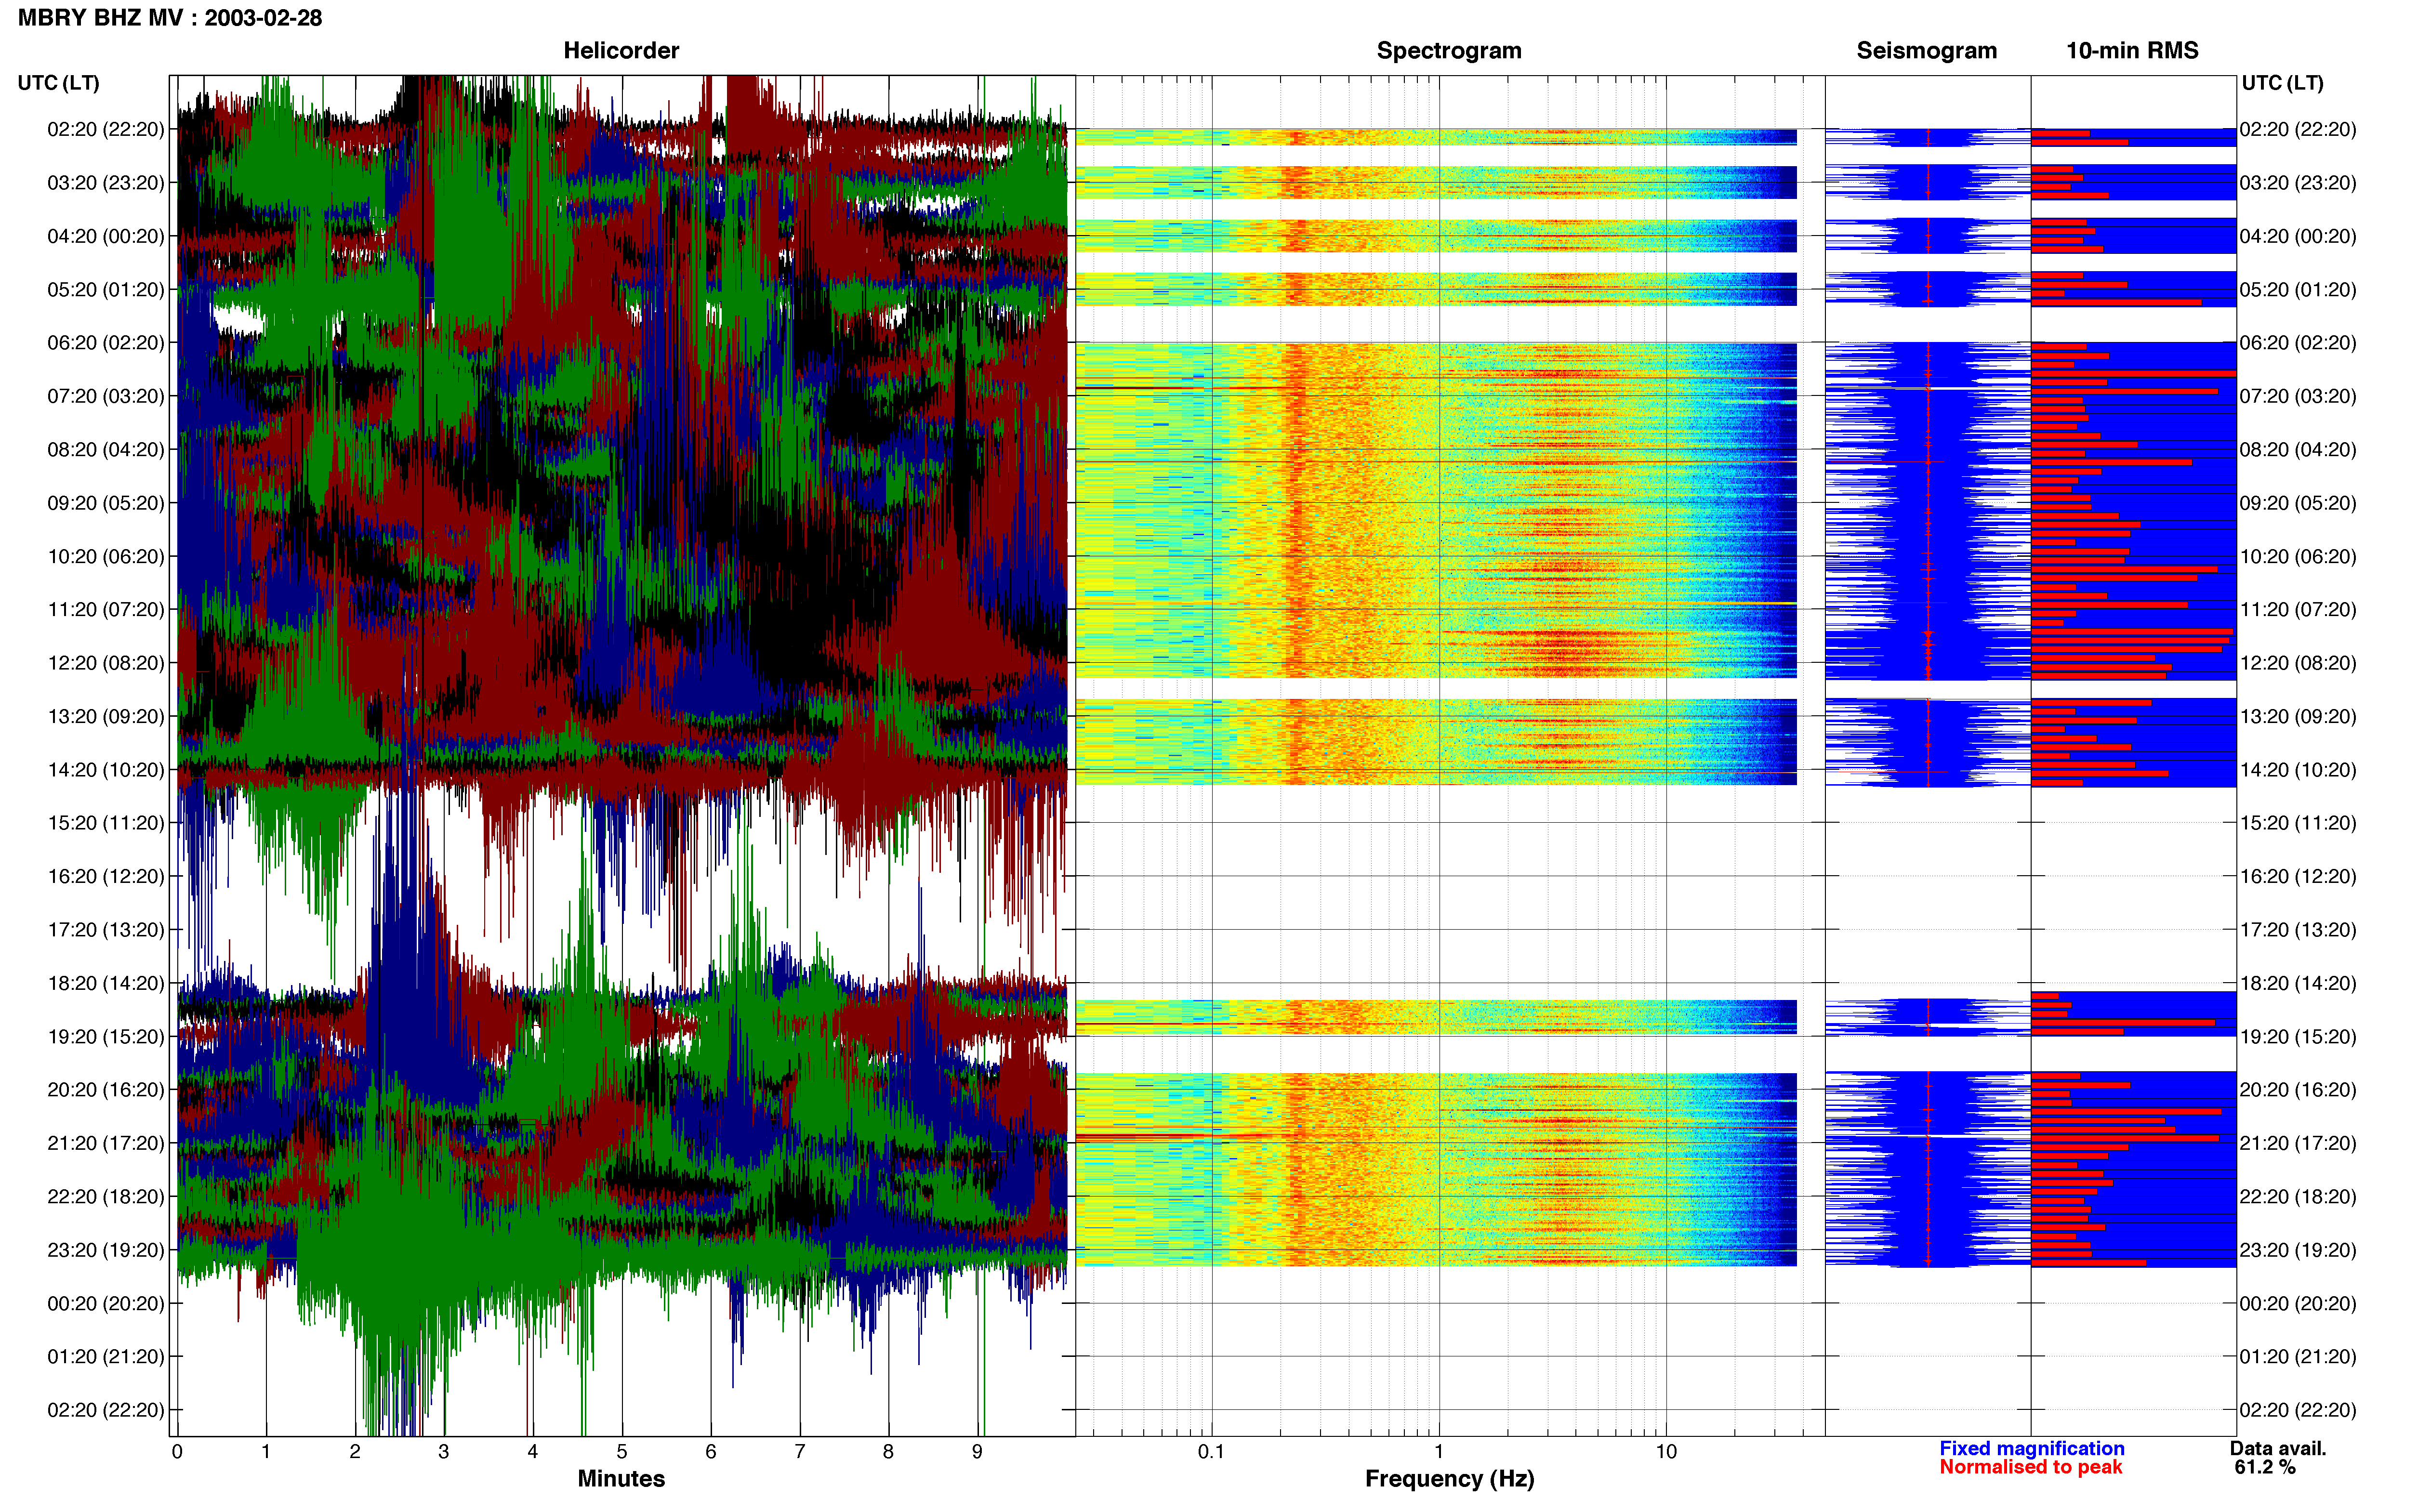Click the left 01:20 (21:20) time label
The height and width of the screenshot is (1512, 2418).
(x=106, y=1357)
